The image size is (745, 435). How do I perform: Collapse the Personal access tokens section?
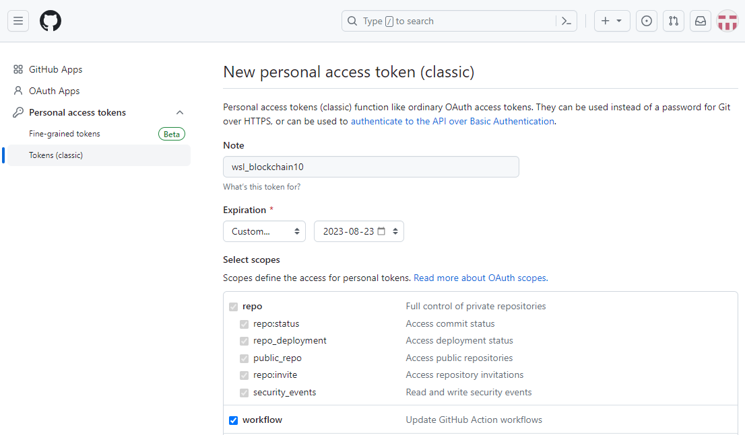coord(180,112)
